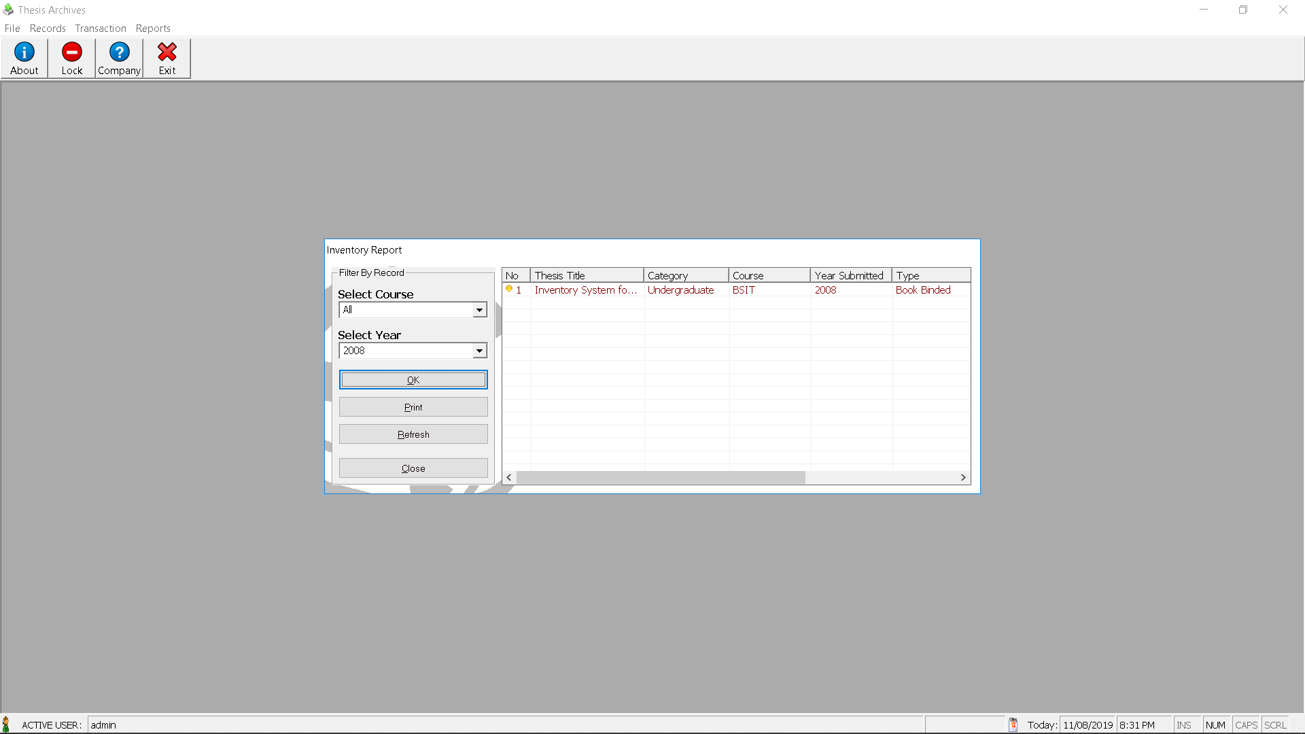1305x734 pixels.
Task: Click the calendar icon beside Today
Action: coord(1013,724)
